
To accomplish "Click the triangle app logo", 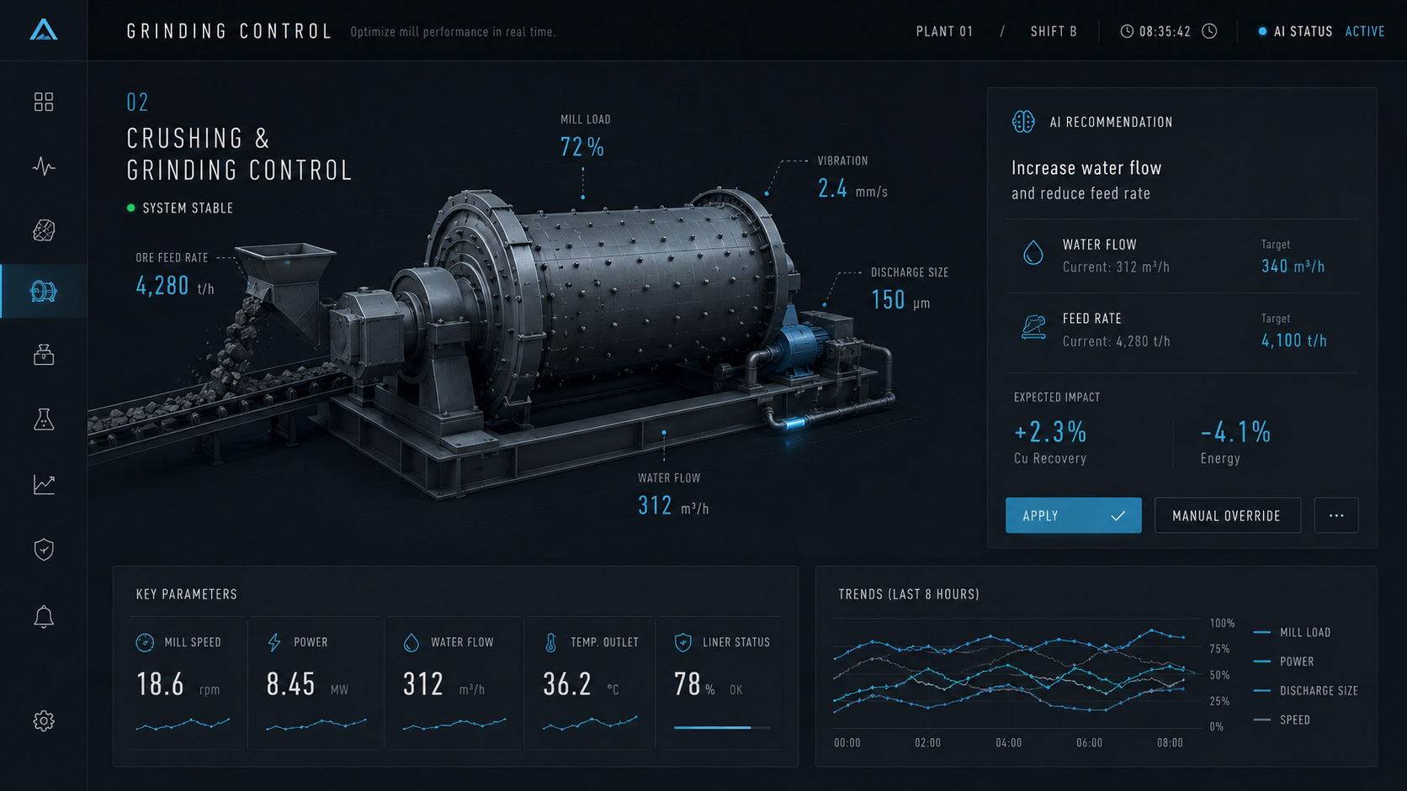I will pyautogui.click(x=44, y=29).
